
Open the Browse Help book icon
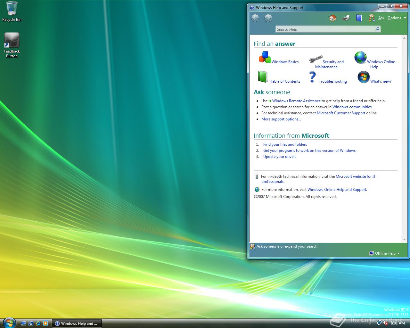359,18
